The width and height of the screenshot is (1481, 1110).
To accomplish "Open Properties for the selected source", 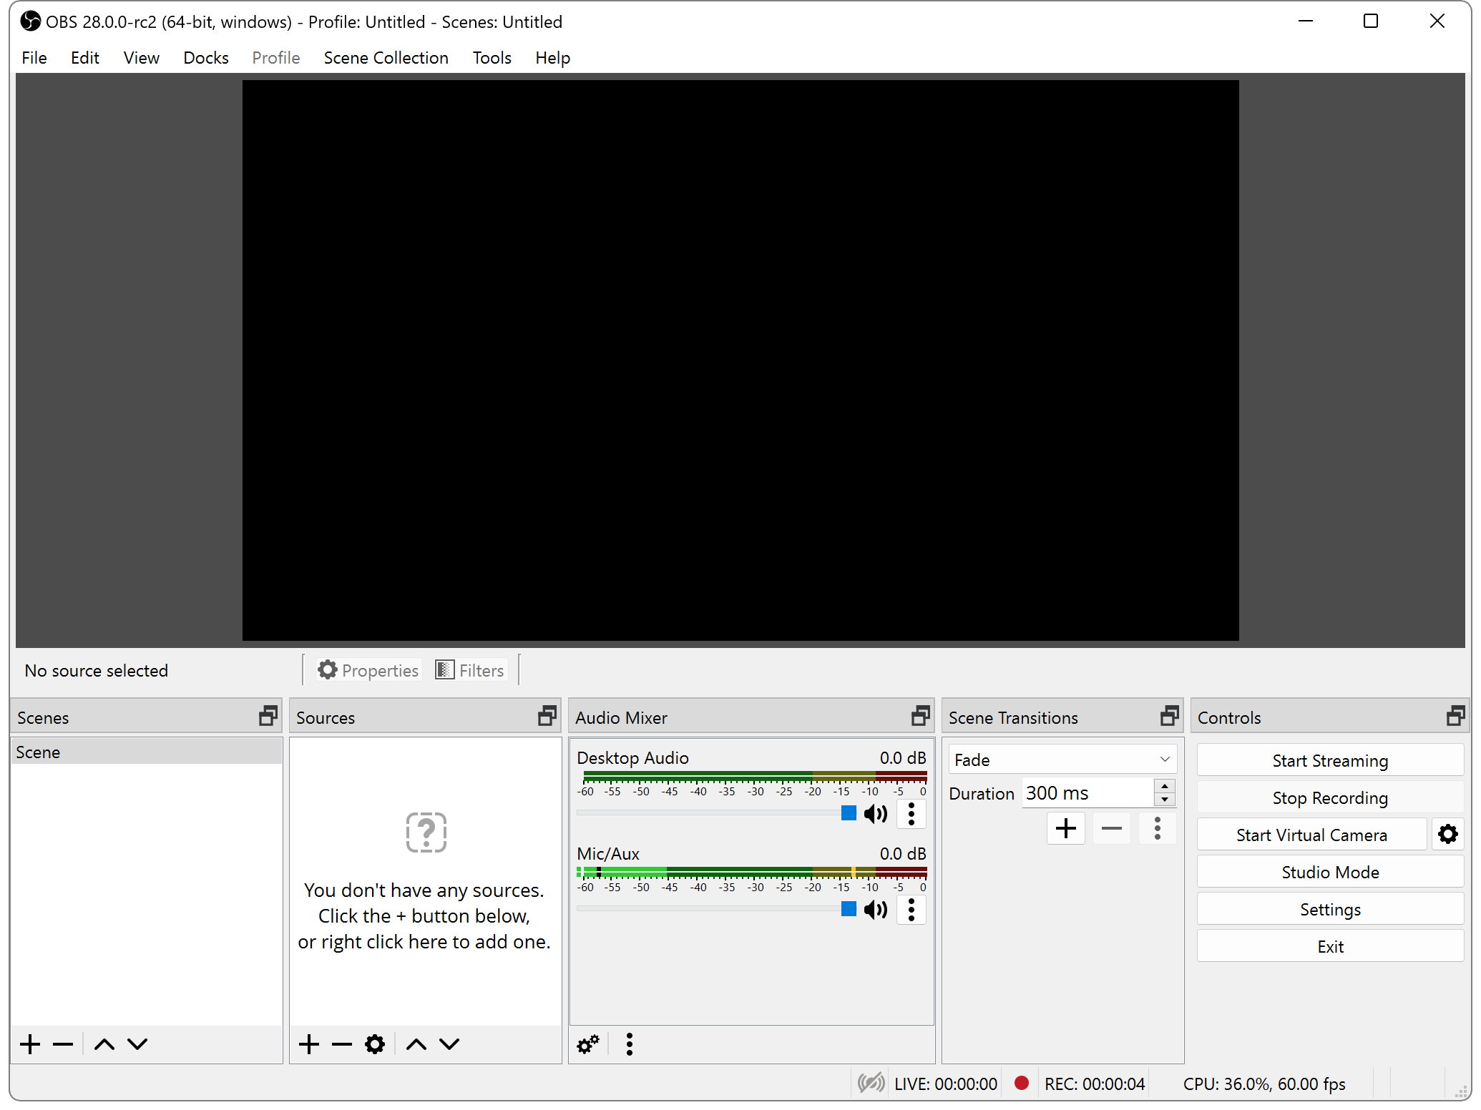I will [368, 669].
